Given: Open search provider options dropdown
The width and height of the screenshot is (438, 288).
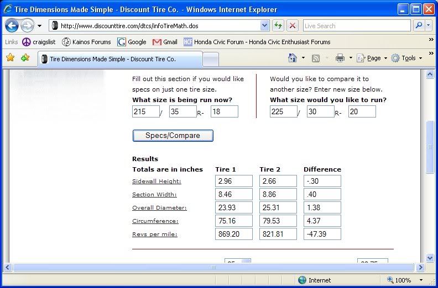Looking at the screenshot, I should 429,25.
